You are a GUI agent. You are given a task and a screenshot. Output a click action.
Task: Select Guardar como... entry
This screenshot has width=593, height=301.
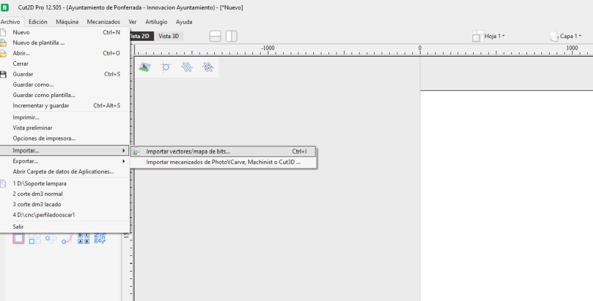pyautogui.click(x=65, y=84)
